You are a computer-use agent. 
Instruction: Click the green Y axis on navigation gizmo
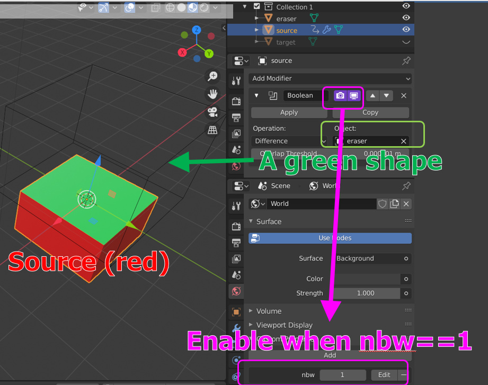point(209,53)
